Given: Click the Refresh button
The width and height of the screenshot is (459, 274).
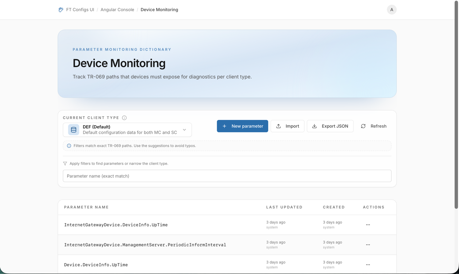Looking at the screenshot, I should (374, 126).
